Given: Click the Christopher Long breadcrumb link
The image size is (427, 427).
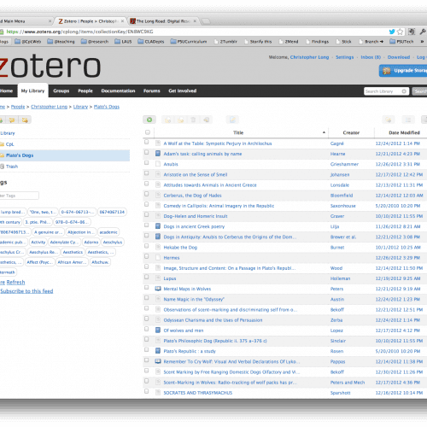Looking at the screenshot, I should tap(49, 107).
